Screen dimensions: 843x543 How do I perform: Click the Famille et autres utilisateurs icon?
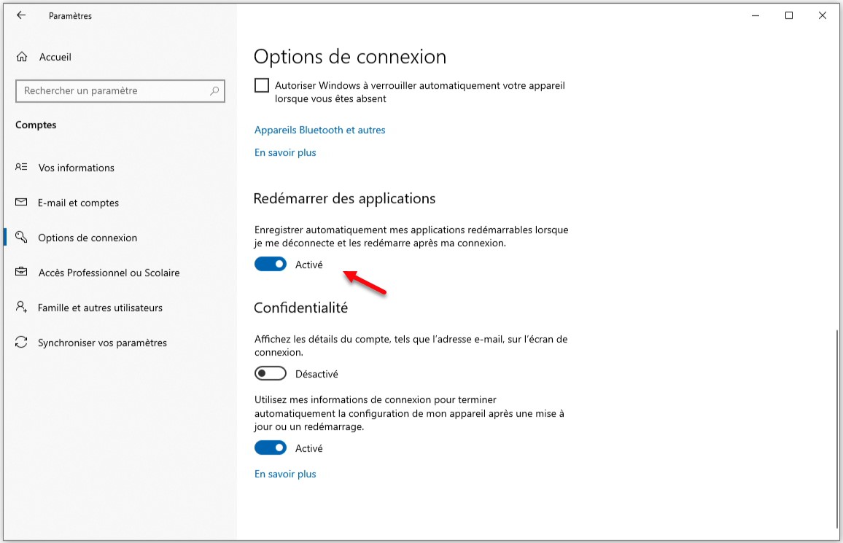point(21,308)
